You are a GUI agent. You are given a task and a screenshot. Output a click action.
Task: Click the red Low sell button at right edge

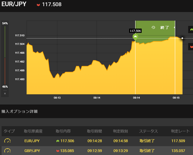[191, 47]
